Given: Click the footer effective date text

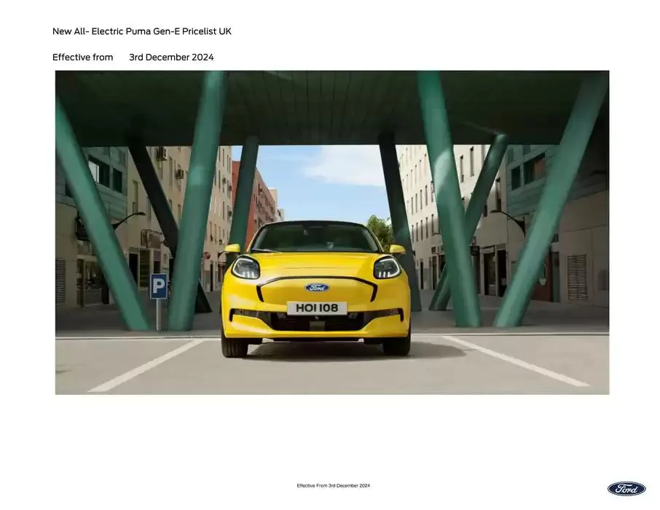Looking at the screenshot, I should (x=333, y=484).
